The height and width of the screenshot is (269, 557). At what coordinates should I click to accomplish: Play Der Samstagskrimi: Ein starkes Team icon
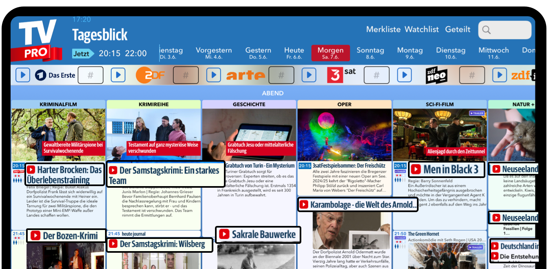coord(113,171)
